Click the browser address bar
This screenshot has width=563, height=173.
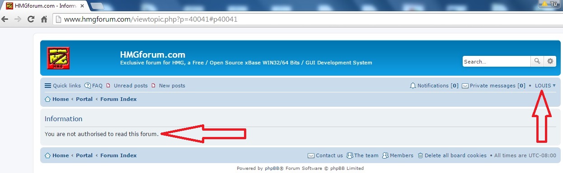tap(307, 19)
